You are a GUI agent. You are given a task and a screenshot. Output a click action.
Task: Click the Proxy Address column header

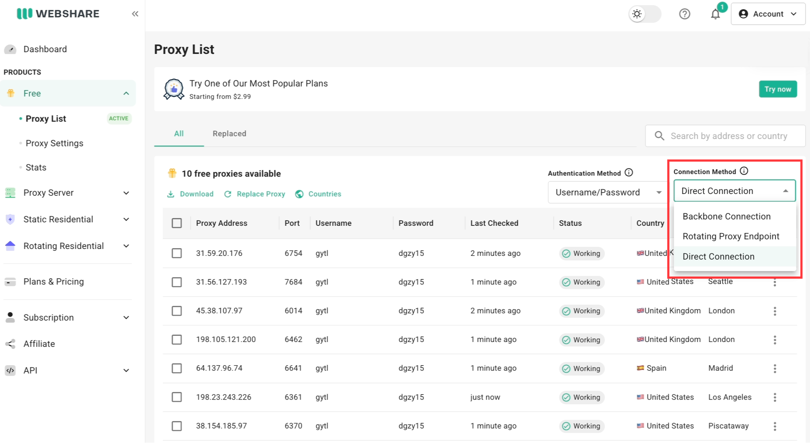coord(222,223)
